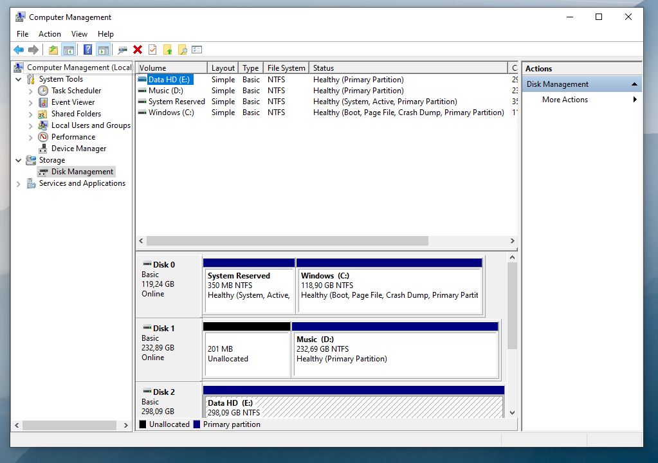Image resolution: width=658 pixels, height=463 pixels.
Task: Toggle the Show/Hide Action Pane button
Action: [103, 50]
